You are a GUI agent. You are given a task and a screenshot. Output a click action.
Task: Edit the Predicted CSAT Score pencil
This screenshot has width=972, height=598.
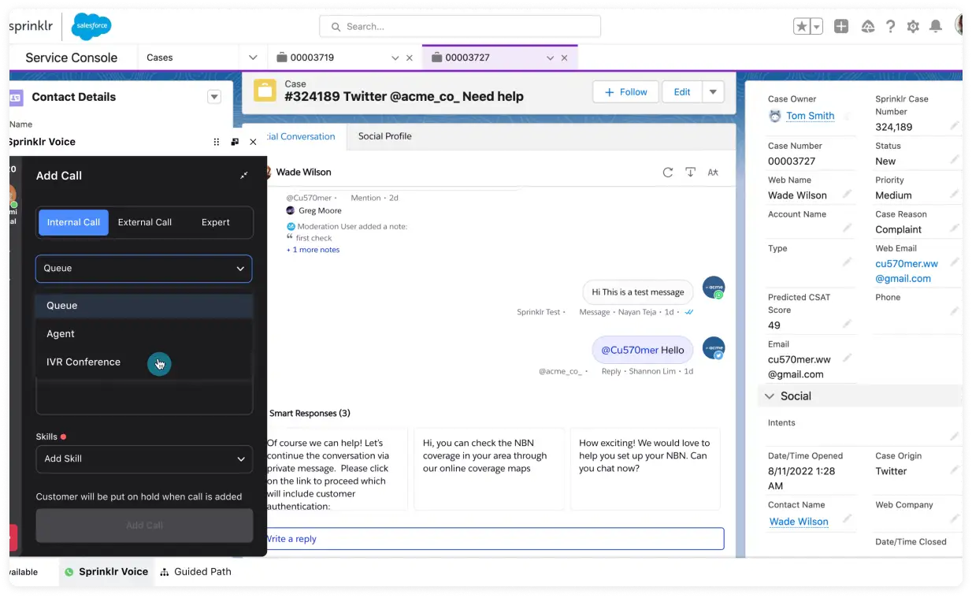847,324
